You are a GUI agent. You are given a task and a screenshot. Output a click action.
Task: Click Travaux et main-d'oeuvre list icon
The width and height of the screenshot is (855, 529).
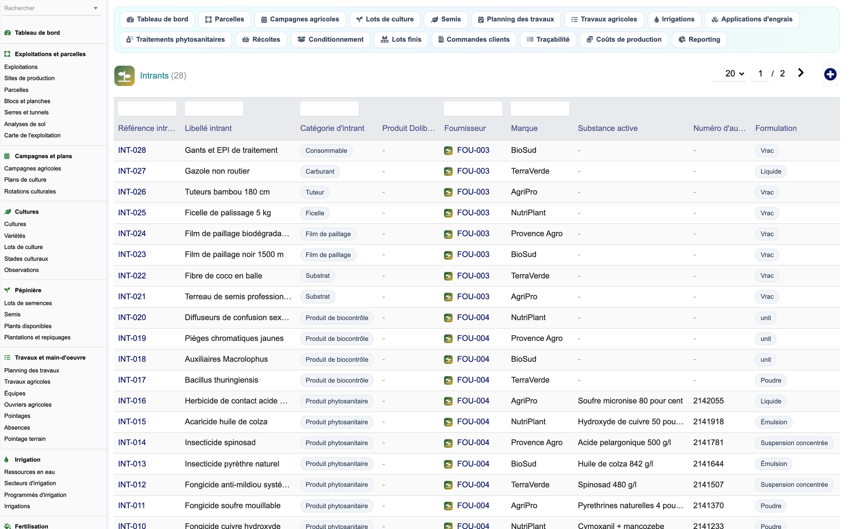pyautogui.click(x=7, y=358)
